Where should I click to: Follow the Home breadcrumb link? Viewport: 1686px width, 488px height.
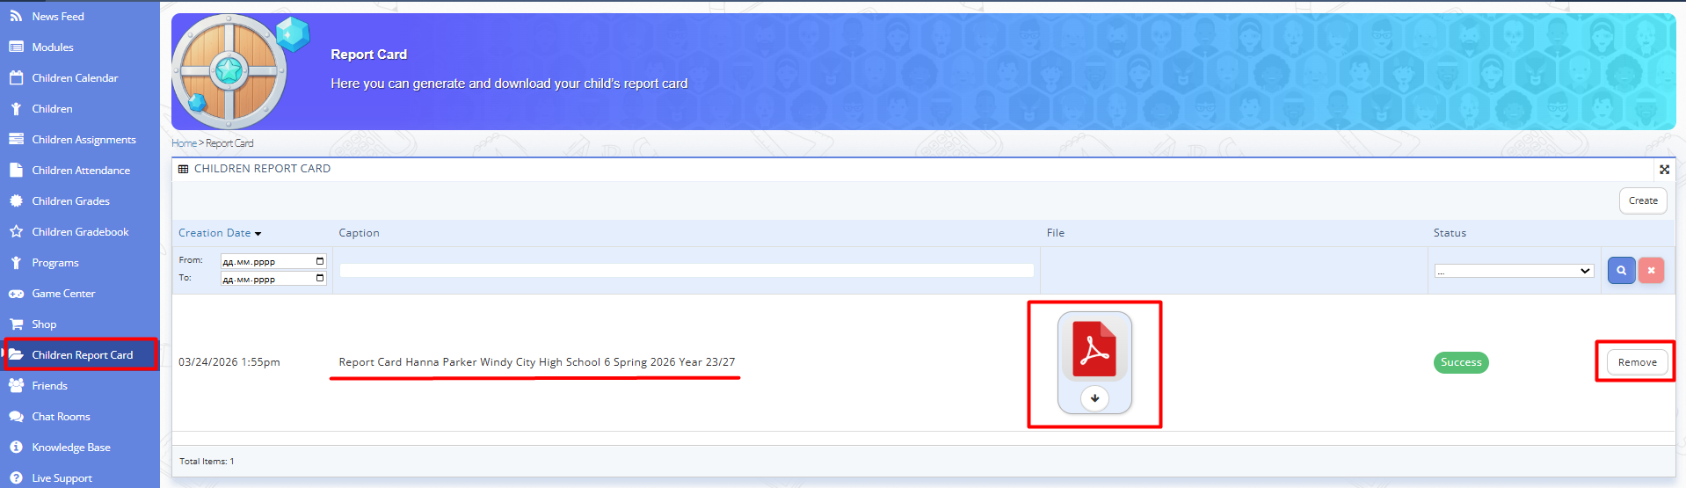(184, 143)
